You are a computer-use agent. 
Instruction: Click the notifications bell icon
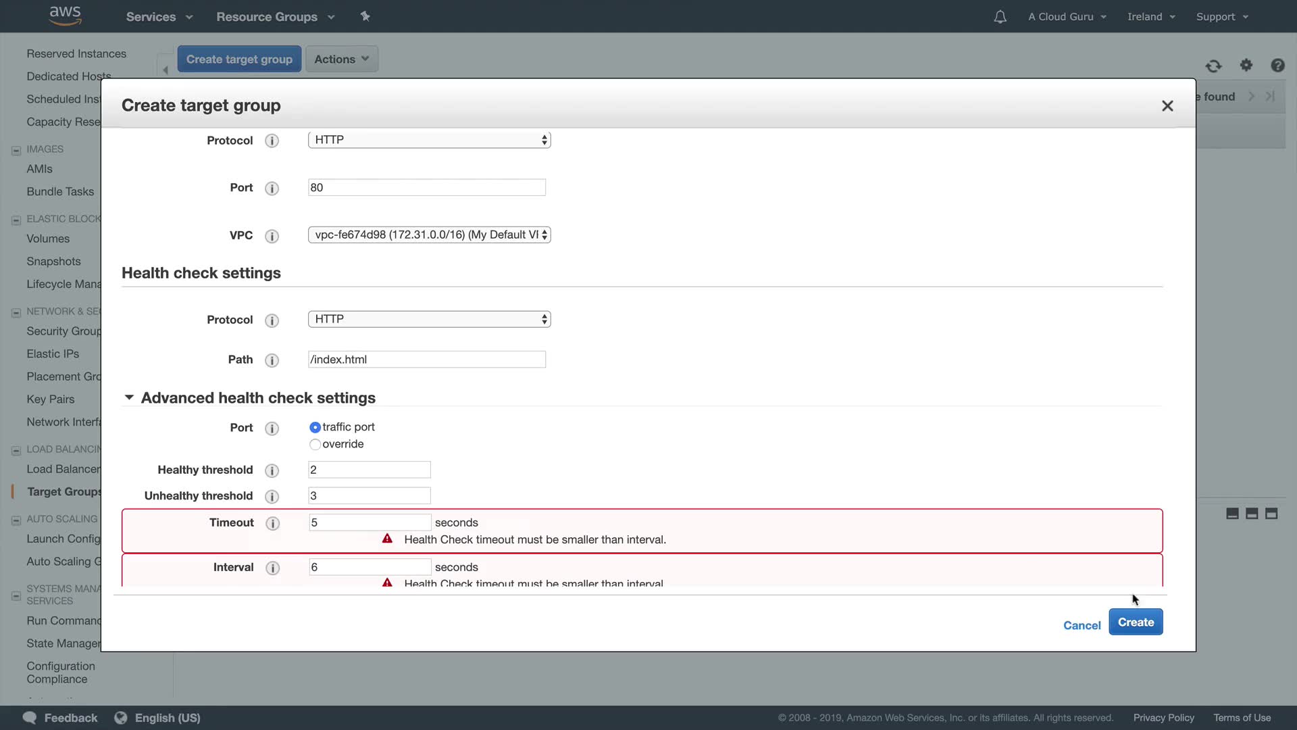(x=1000, y=17)
